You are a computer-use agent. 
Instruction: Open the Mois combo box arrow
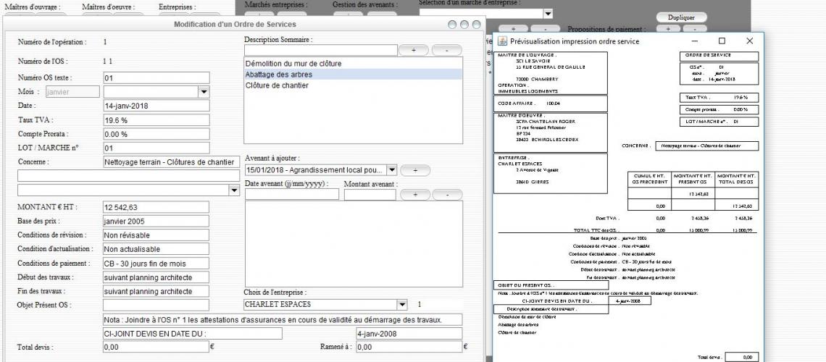204,92
